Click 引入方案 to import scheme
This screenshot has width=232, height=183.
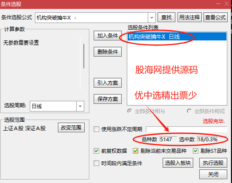coord(108,83)
